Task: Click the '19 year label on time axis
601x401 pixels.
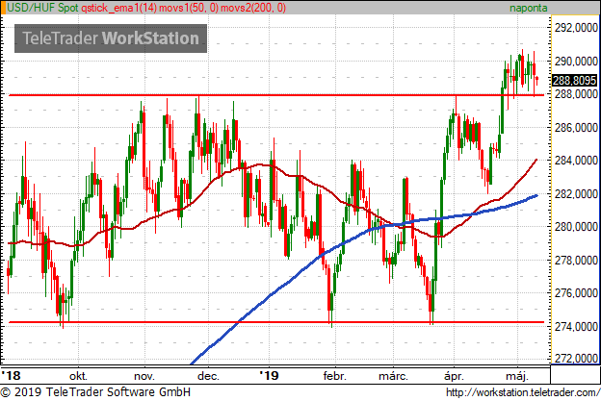Action: (269, 375)
